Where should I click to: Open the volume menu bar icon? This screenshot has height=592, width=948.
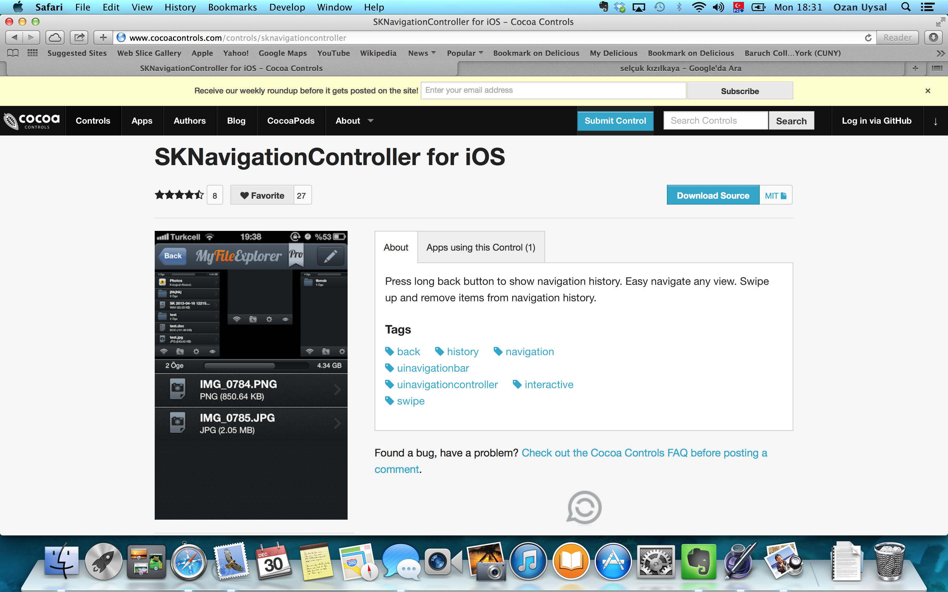718,7
